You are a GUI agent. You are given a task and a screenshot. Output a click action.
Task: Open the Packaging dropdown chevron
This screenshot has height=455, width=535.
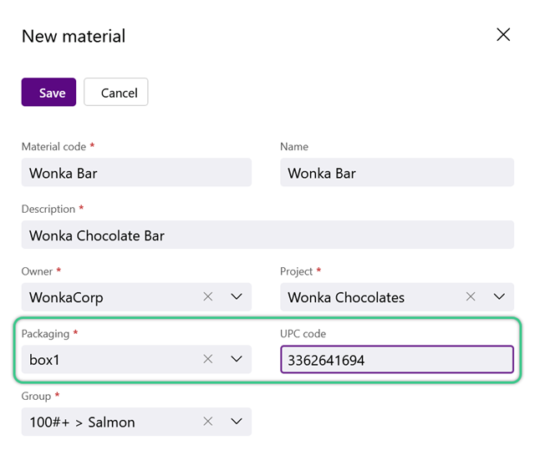[x=237, y=359]
